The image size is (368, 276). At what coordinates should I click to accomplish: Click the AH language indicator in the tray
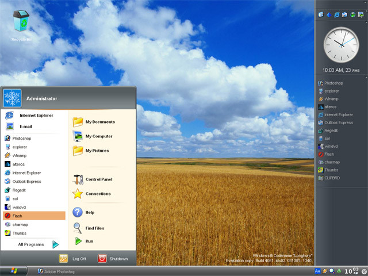point(317,271)
